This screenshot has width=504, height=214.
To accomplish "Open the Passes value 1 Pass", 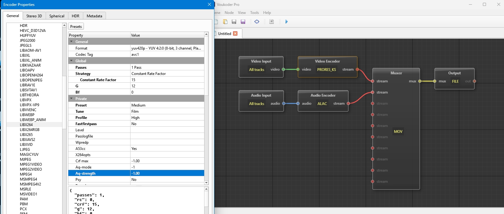I will point(167,68).
